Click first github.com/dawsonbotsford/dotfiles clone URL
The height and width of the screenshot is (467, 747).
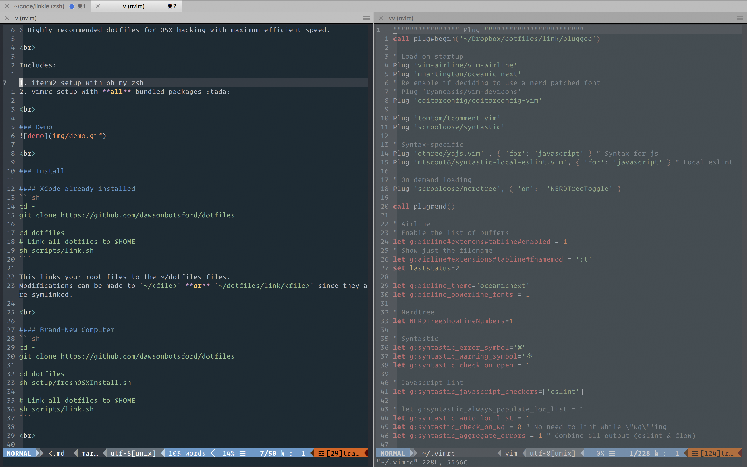(x=148, y=215)
